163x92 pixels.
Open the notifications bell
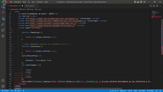[160, 91]
